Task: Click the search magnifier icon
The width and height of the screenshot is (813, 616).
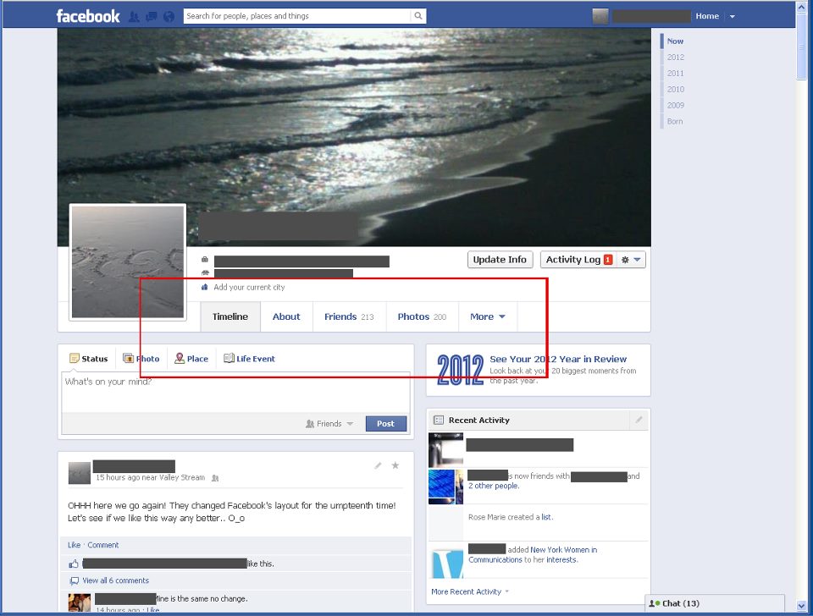Action: [418, 16]
